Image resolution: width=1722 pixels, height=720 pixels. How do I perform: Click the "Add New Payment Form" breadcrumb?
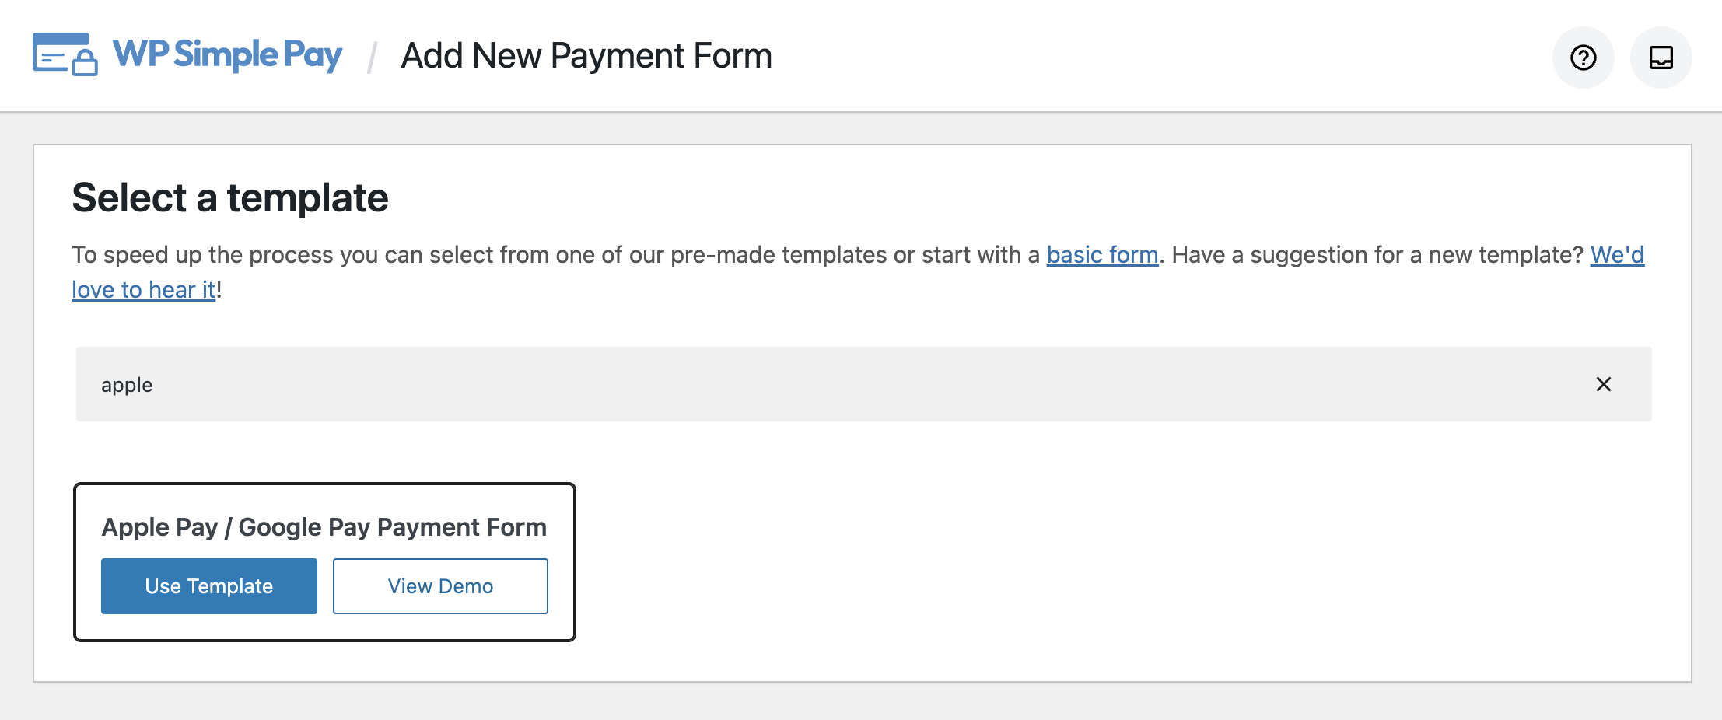click(x=586, y=55)
